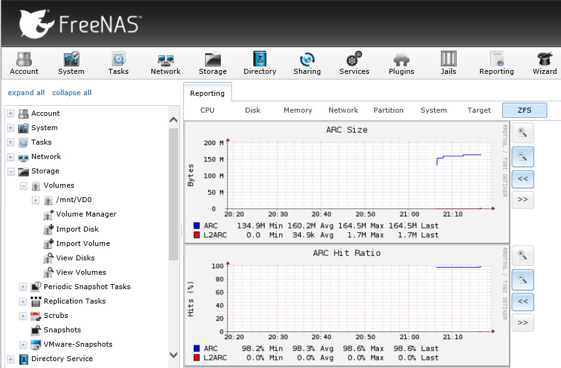Image resolution: width=561 pixels, height=368 pixels.
Task: Switch to the Disk reporting tab
Action: (x=253, y=110)
